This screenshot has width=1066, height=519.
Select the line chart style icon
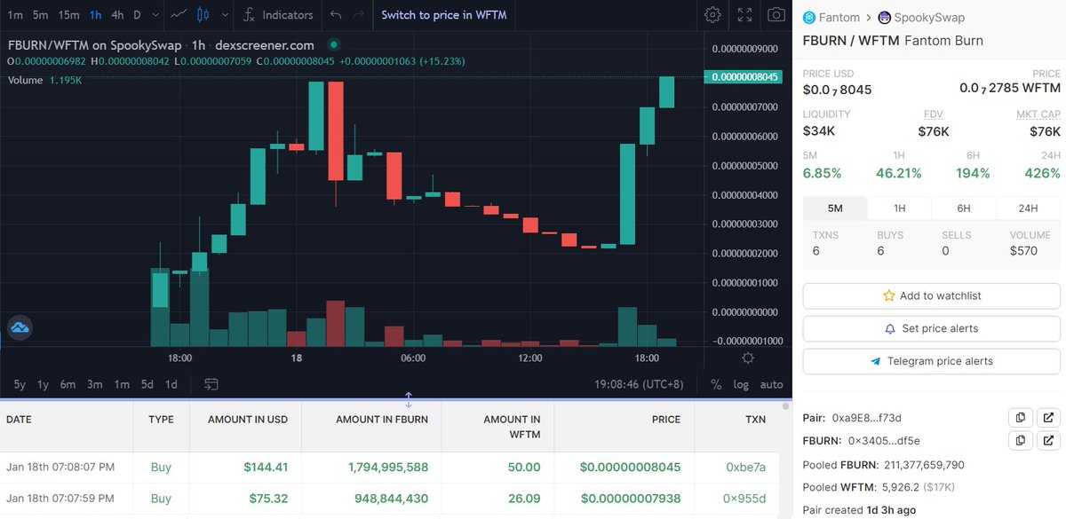pos(179,15)
